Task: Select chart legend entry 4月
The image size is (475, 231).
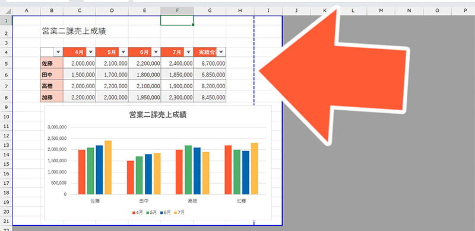Action: click(x=138, y=213)
